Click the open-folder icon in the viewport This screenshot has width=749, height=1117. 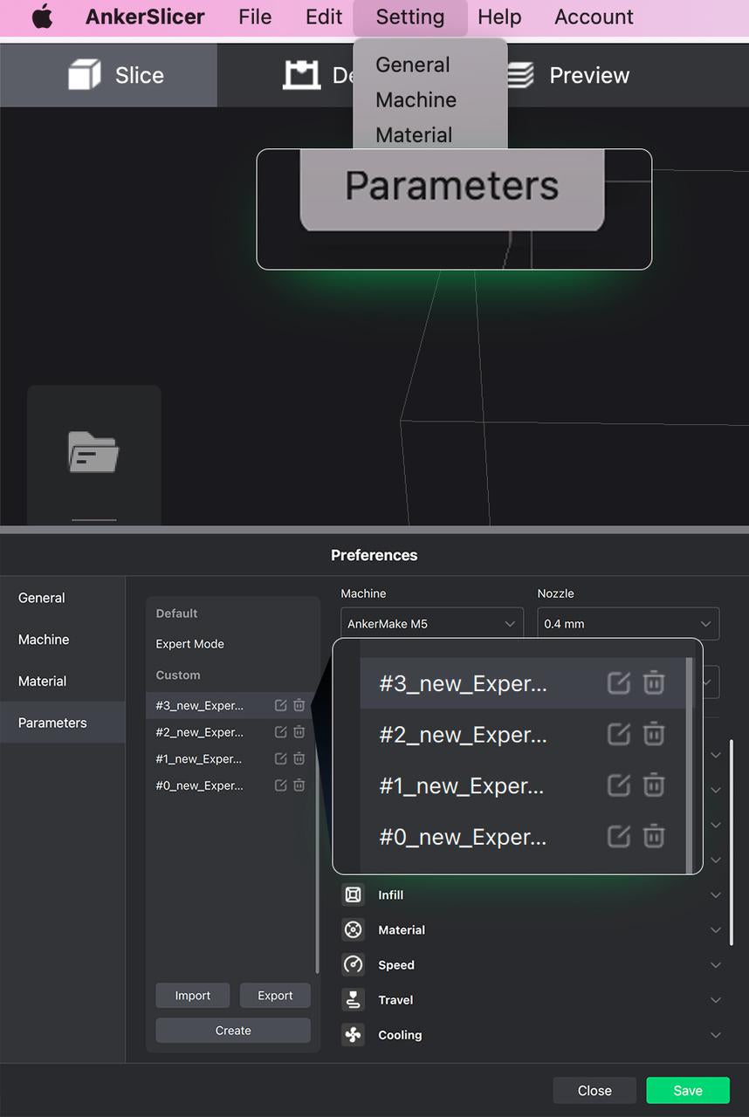click(x=93, y=452)
